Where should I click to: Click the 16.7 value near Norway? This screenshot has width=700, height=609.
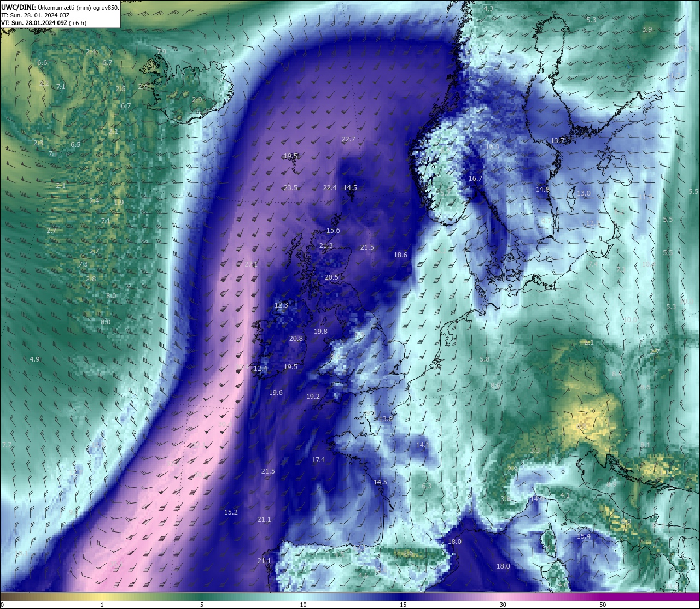pyautogui.click(x=475, y=179)
